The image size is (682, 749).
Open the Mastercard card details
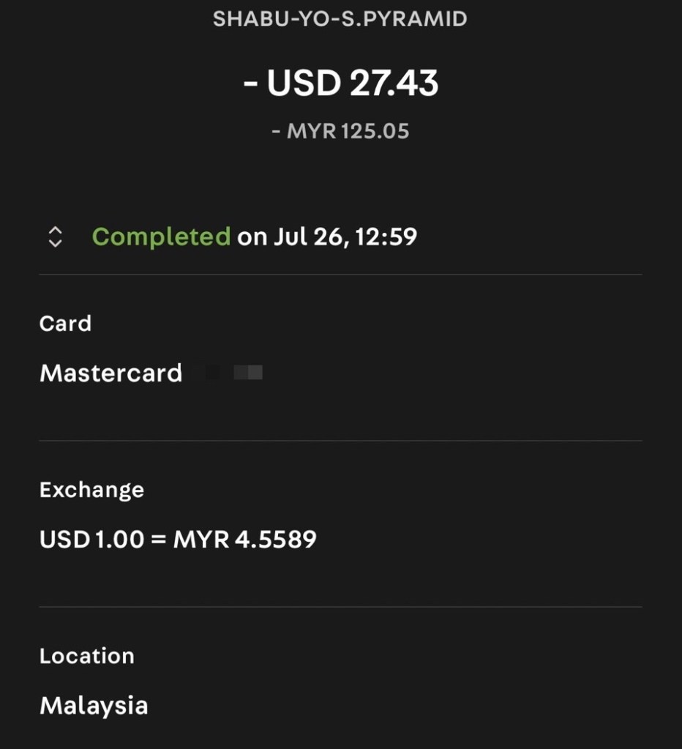110,373
